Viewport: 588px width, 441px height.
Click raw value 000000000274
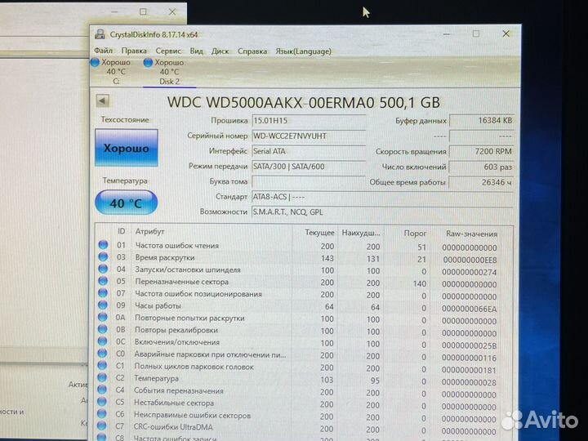coord(469,272)
